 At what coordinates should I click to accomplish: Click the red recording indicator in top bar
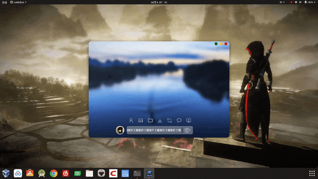coord(291,2)
